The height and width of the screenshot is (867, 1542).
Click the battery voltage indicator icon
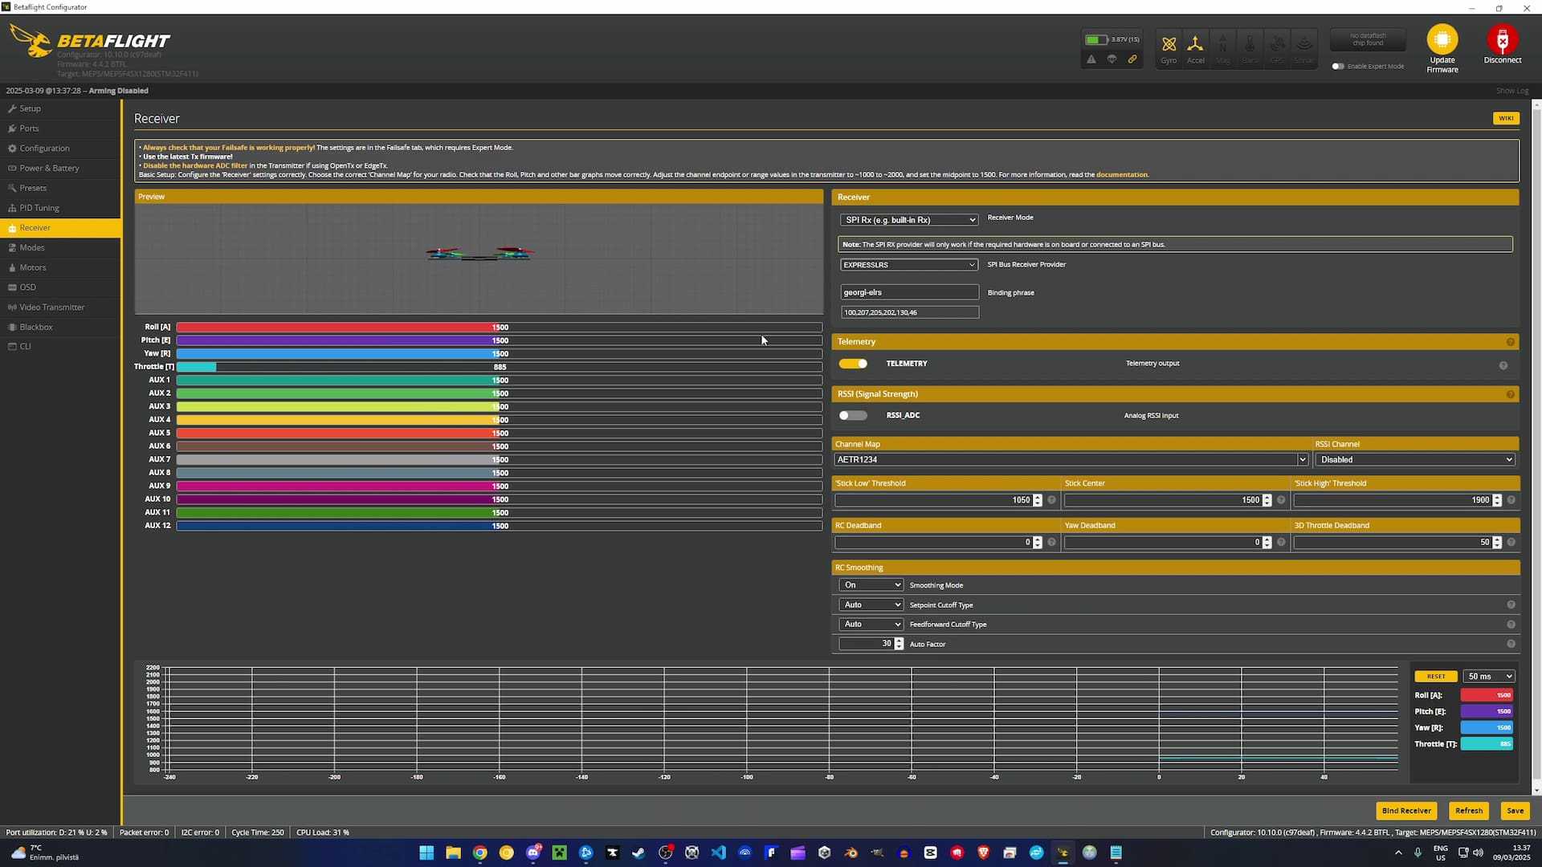click(1095, 39)
